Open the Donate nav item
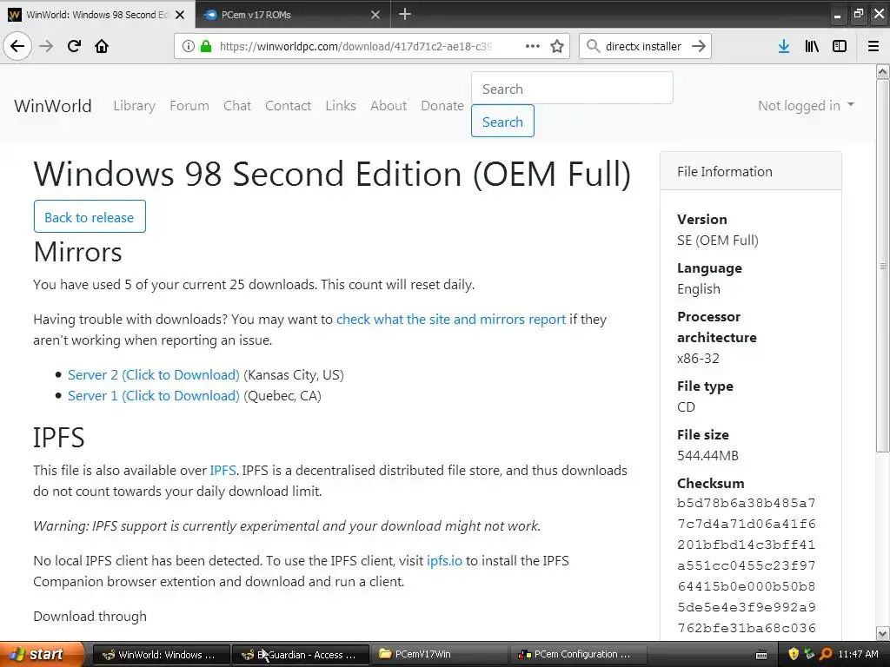 pos(442,105)
